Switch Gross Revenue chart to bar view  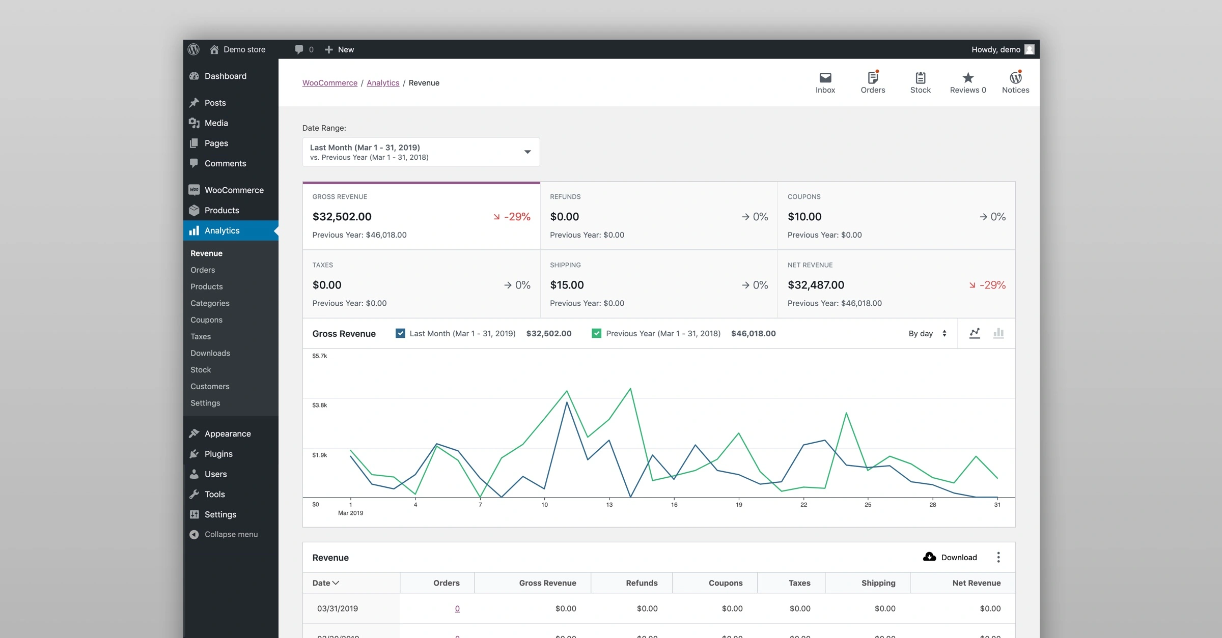tap(998, 333)
